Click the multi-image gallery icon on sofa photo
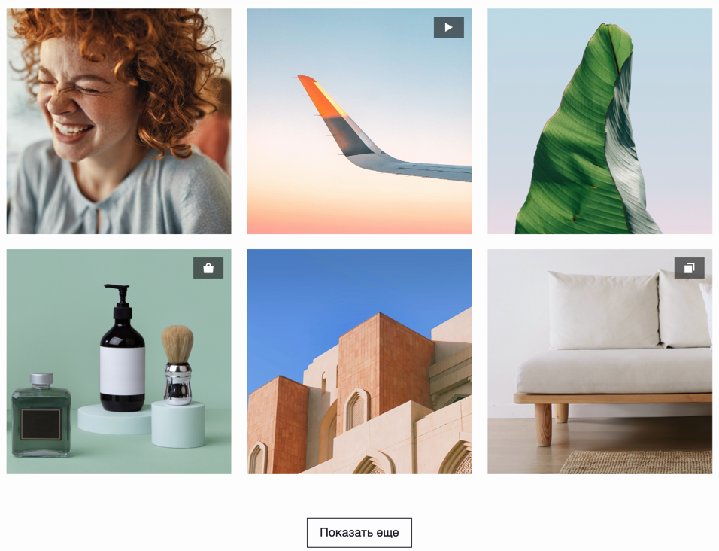 click(x=689, y=268)
